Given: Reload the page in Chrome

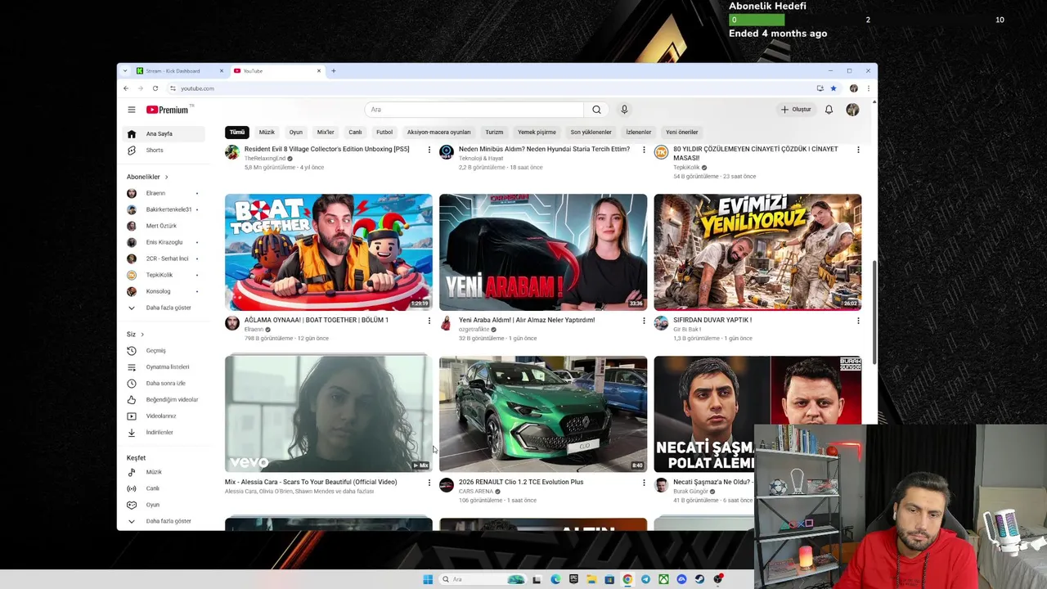Looking at the screenshot, I should click(x=155, y=88).
